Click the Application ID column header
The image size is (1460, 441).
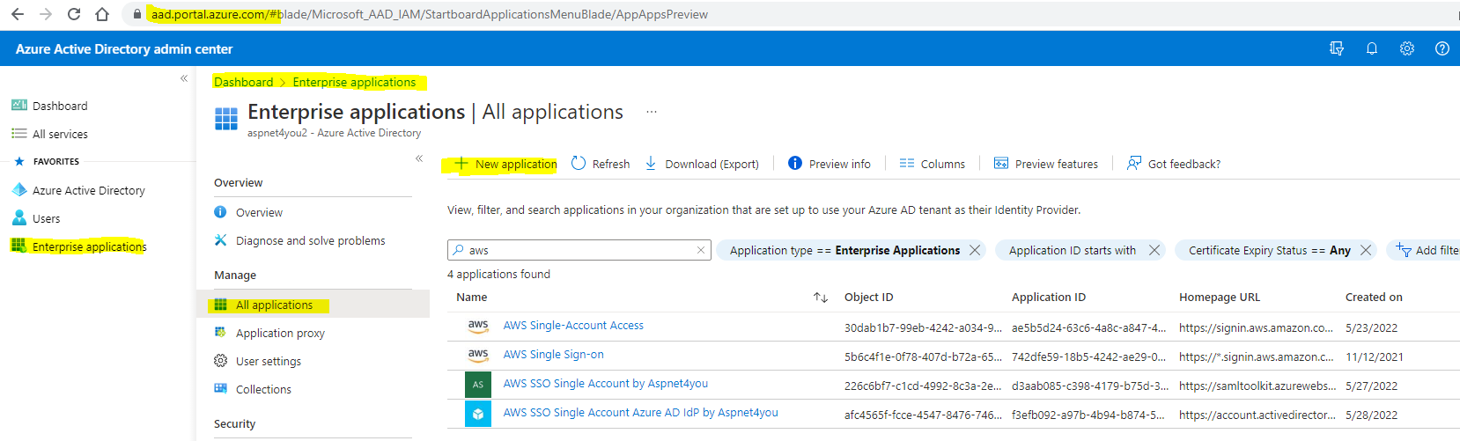click(x=1049, y=298)
